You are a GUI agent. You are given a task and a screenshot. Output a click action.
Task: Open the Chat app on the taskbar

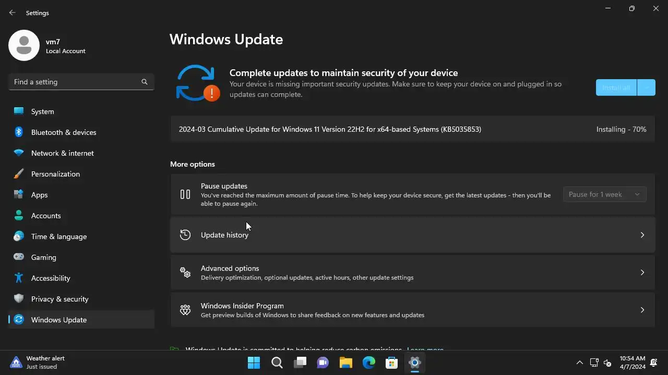click(323, 362)
